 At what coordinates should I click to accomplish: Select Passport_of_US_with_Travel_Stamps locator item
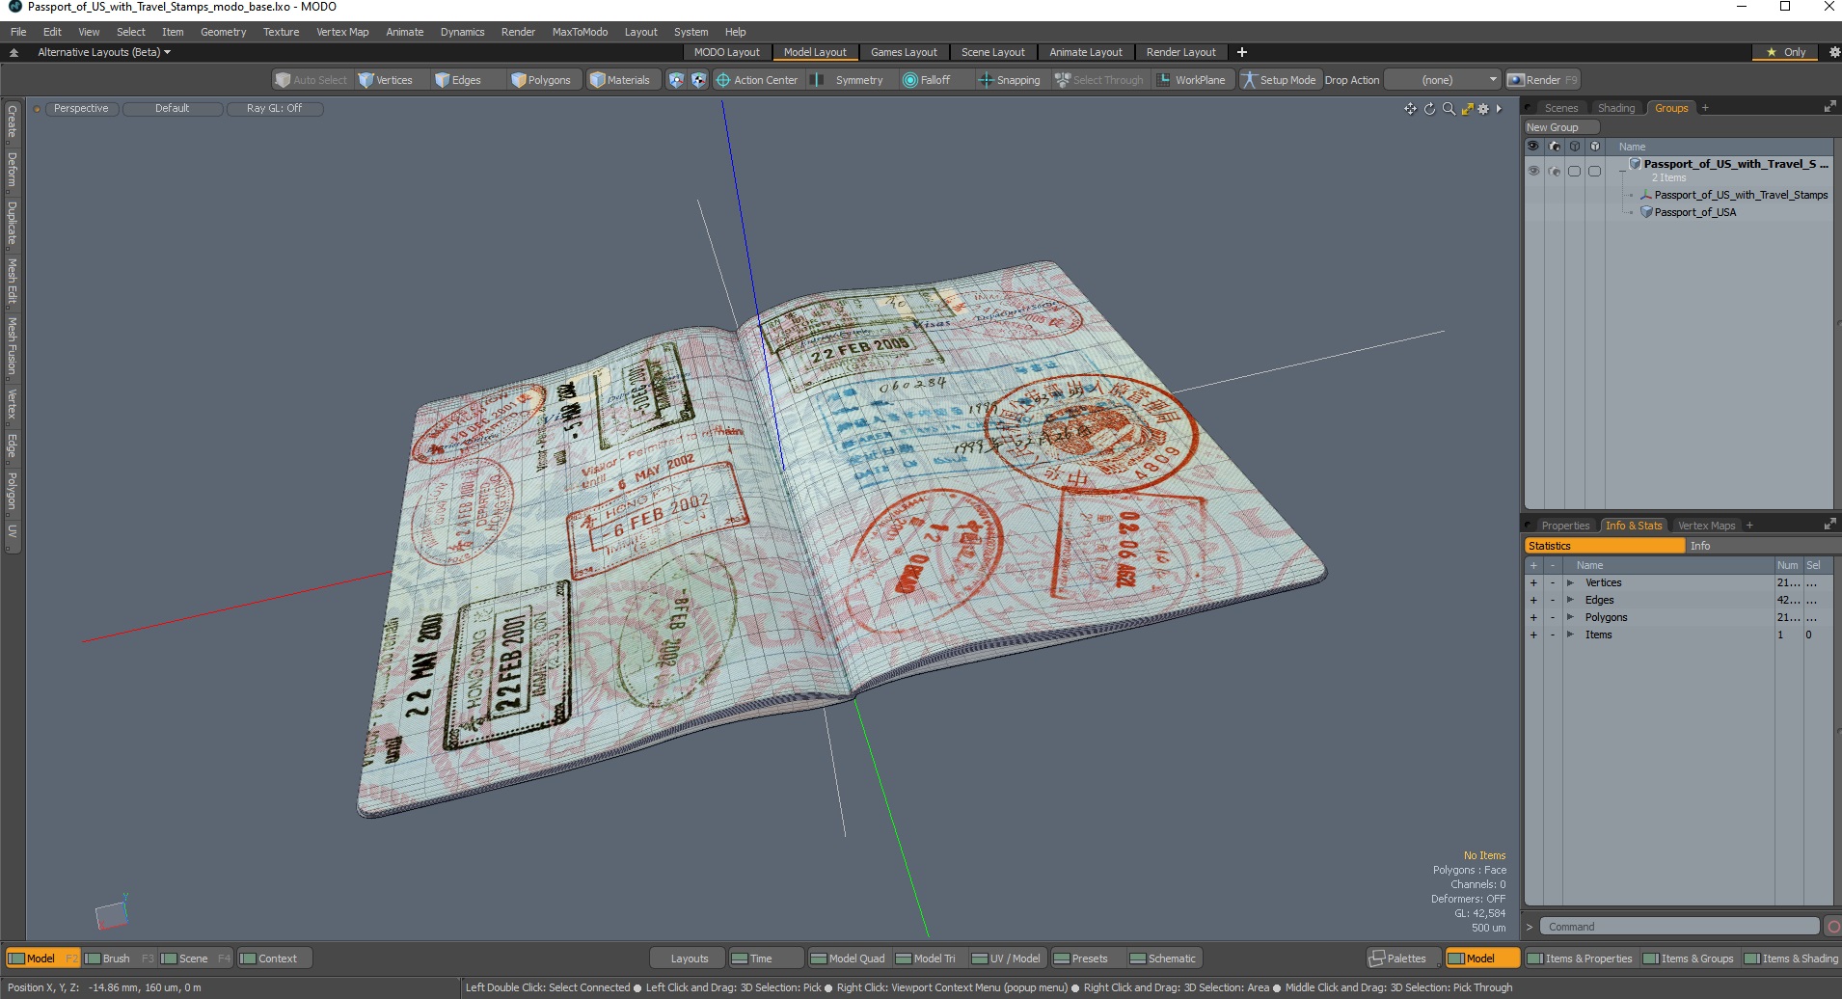click(x=1740, y=195)
